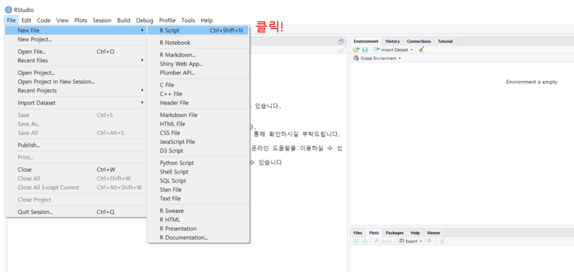Switch to the Connections tab

[x=419, y=41]
